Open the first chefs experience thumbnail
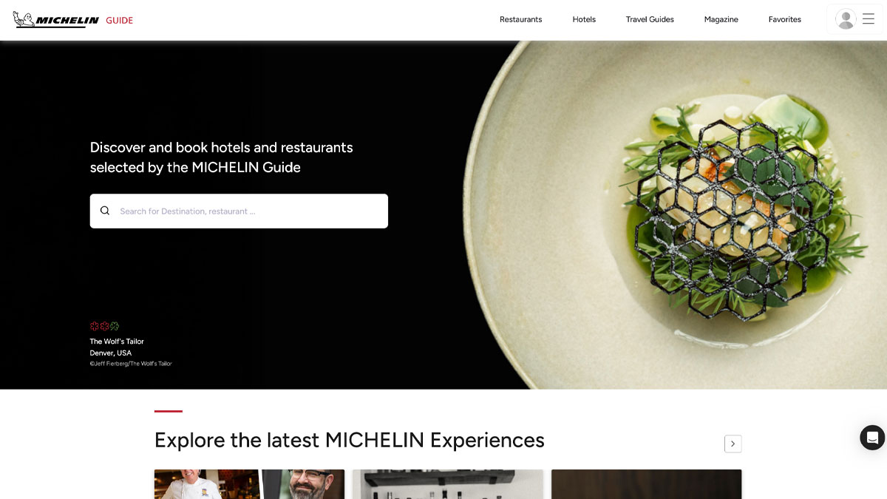Viewport: 887px width, 499px height. (249, 484)
